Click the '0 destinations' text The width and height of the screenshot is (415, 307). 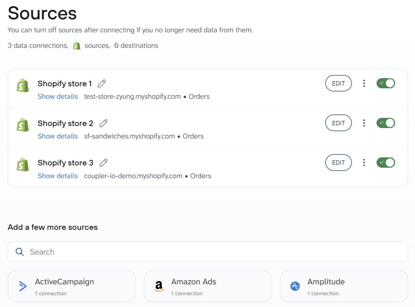click(x=136, y=45)
